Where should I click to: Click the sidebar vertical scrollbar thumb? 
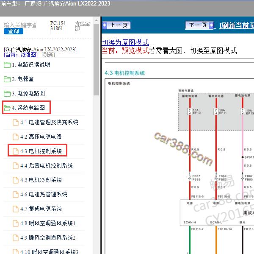(96, 59)
